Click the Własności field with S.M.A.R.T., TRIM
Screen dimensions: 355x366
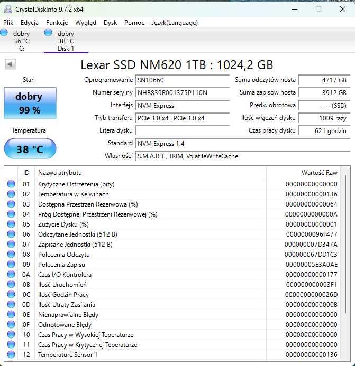point(242,156)
